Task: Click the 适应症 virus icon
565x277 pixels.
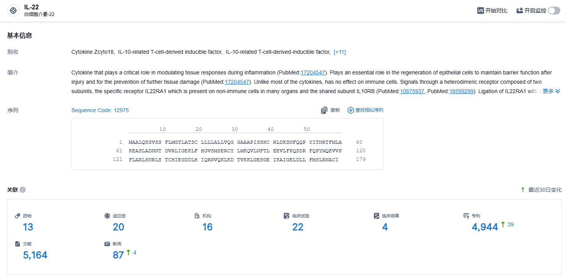Action: 107,216
